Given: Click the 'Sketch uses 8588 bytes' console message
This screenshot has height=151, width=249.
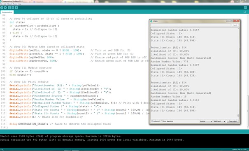Looking at the screenshot, I should tap(61, 136).
